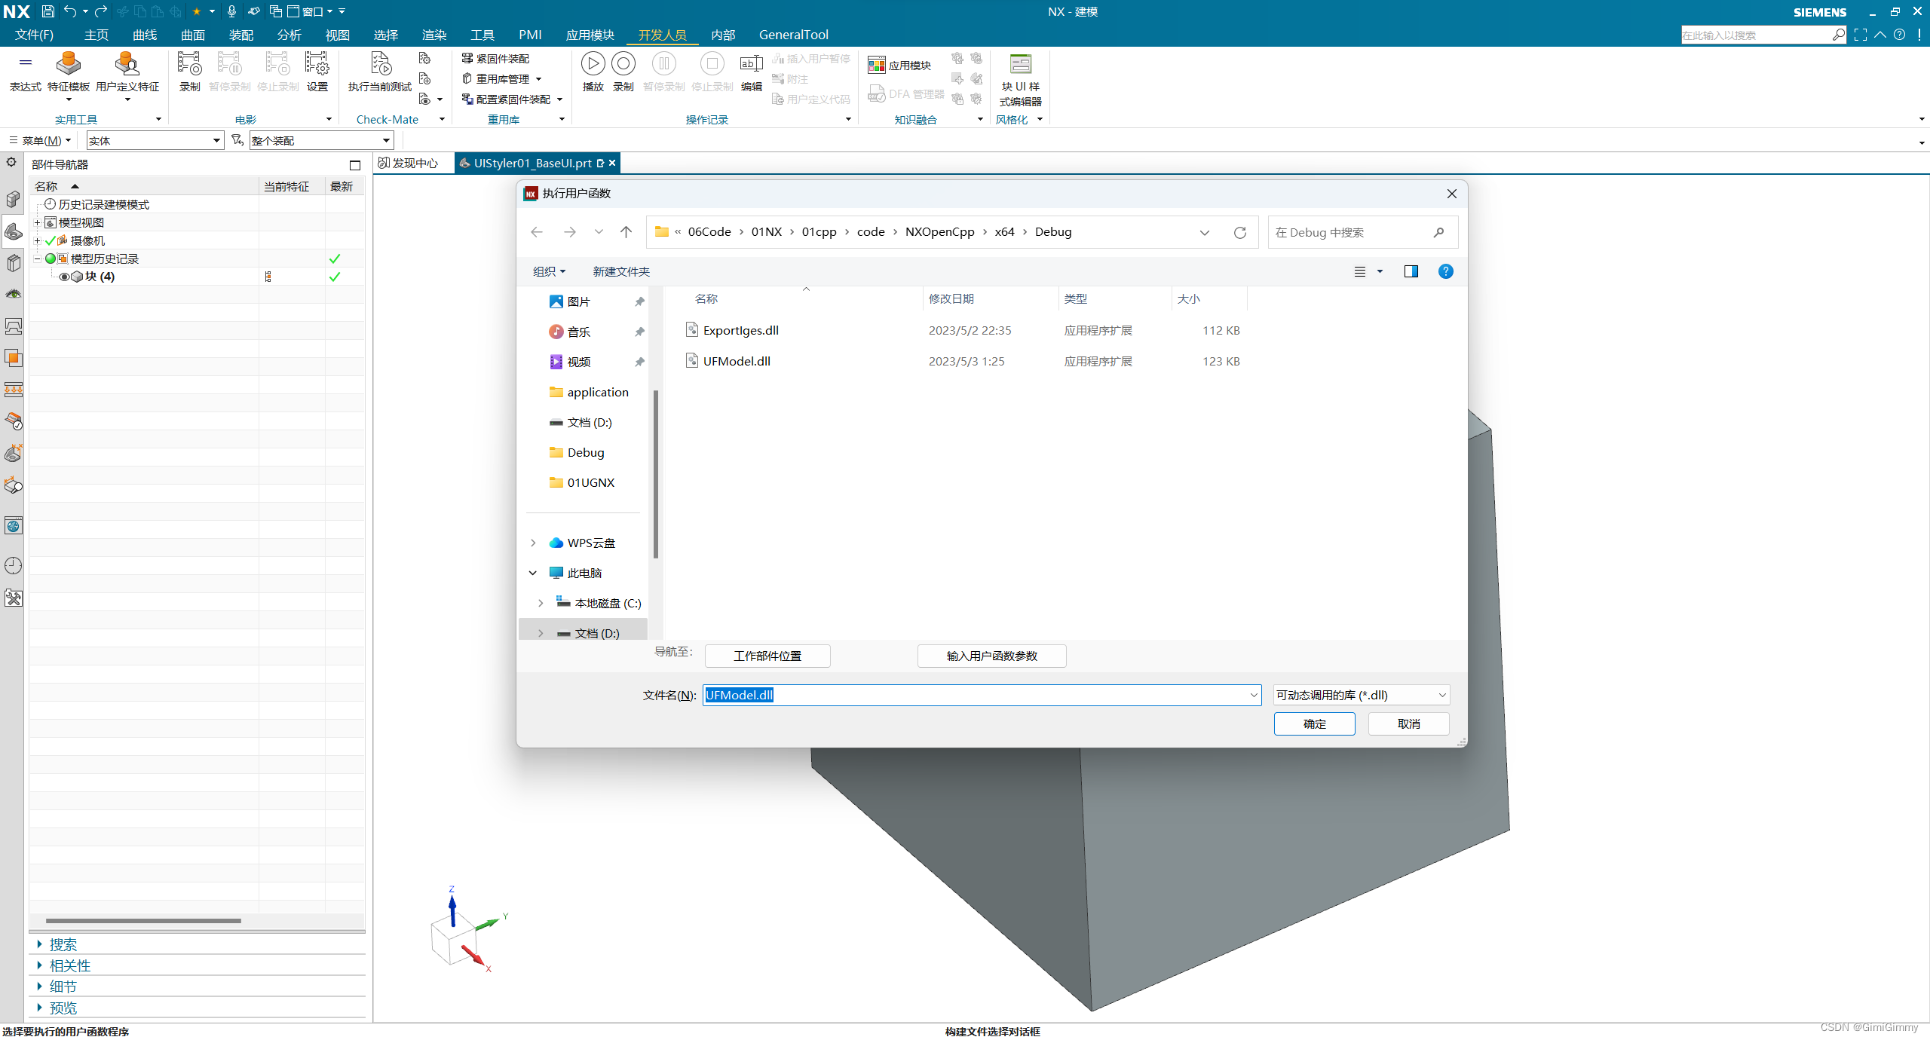Click the Back arrow in file dialog
Image resolution: width=1930 pixels, height=1040 pixels.
[x=537, y=232]
